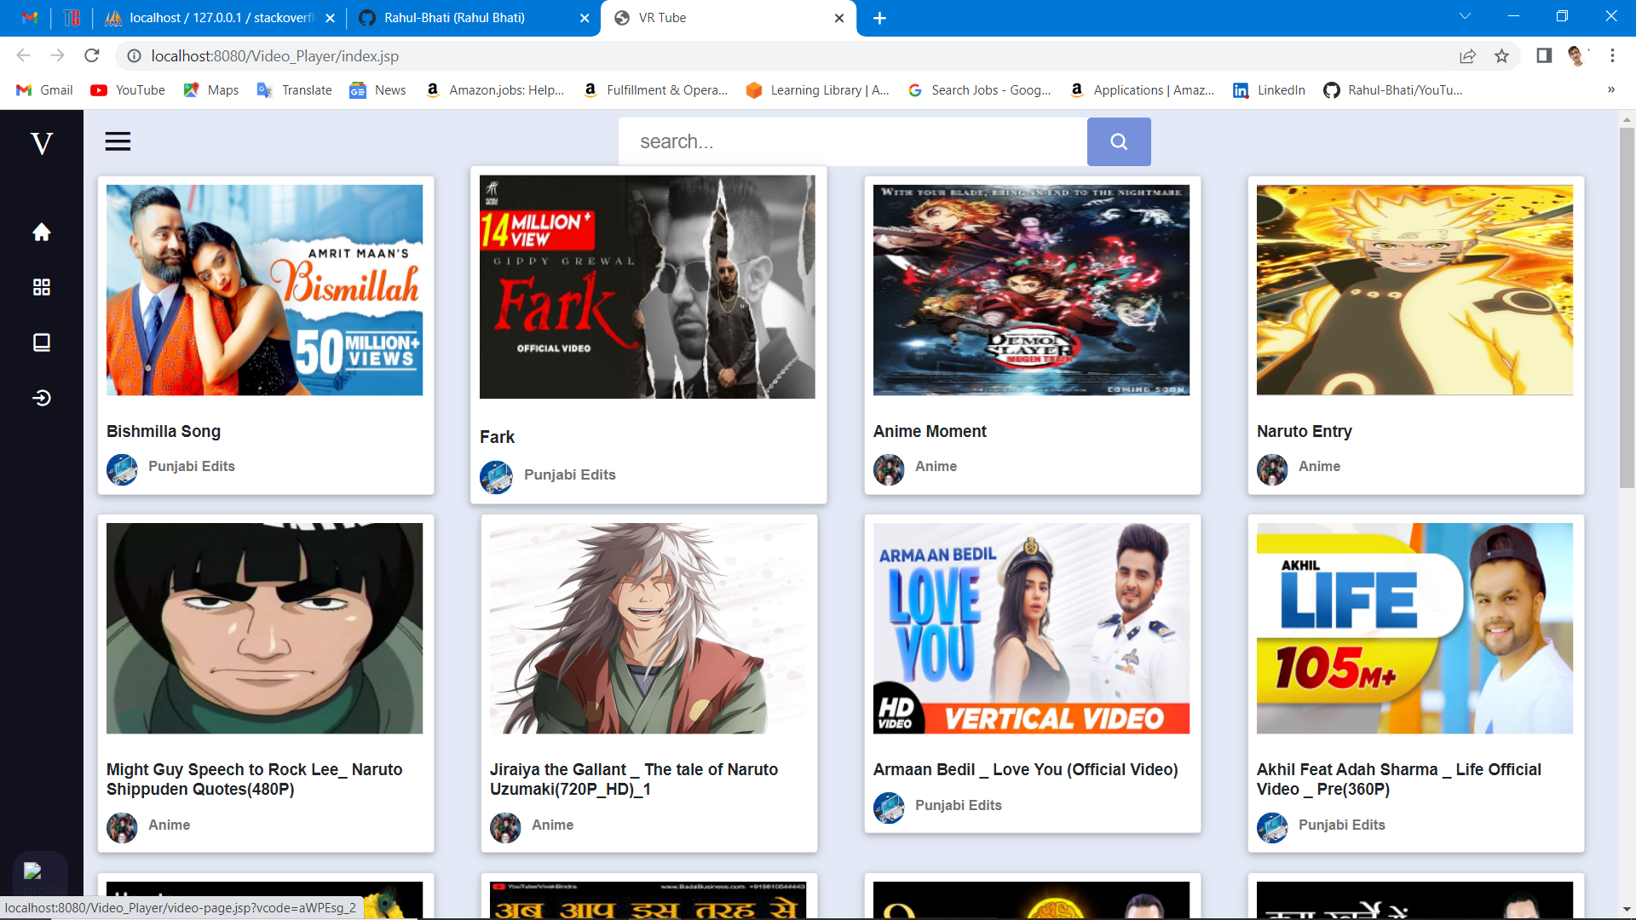Click the blue search magnifier button

point(1118,141)
